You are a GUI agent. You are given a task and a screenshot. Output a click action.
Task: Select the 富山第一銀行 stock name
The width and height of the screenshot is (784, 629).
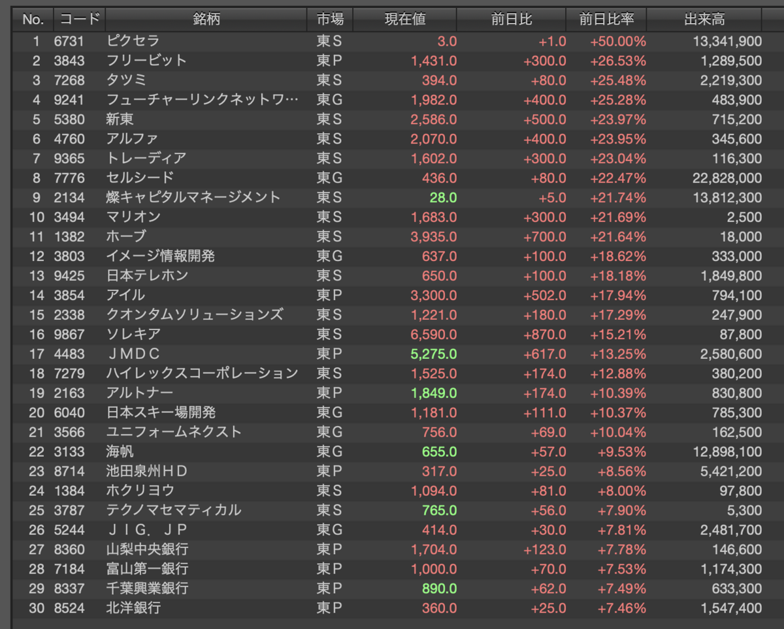tap(147, 568)
